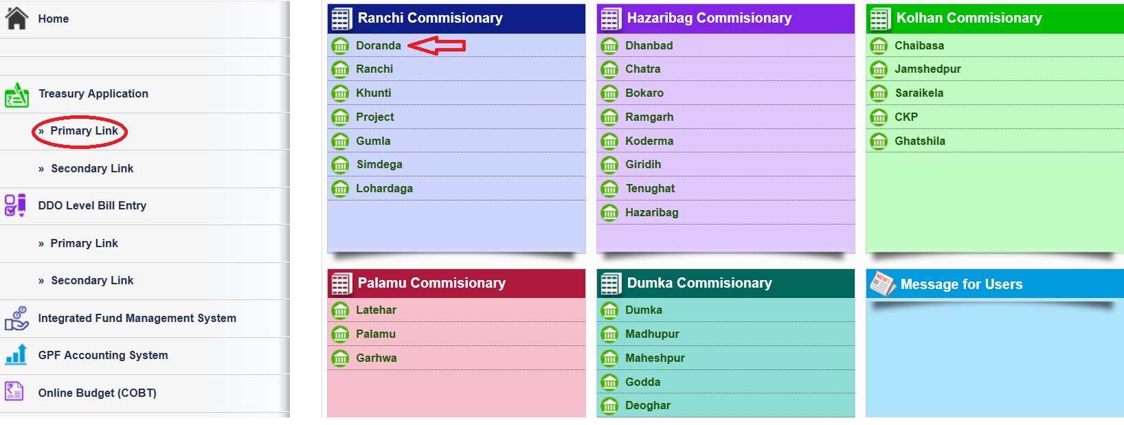
Task: Click the treasury icon next to Jamshedpur
Action: [879, 69]
